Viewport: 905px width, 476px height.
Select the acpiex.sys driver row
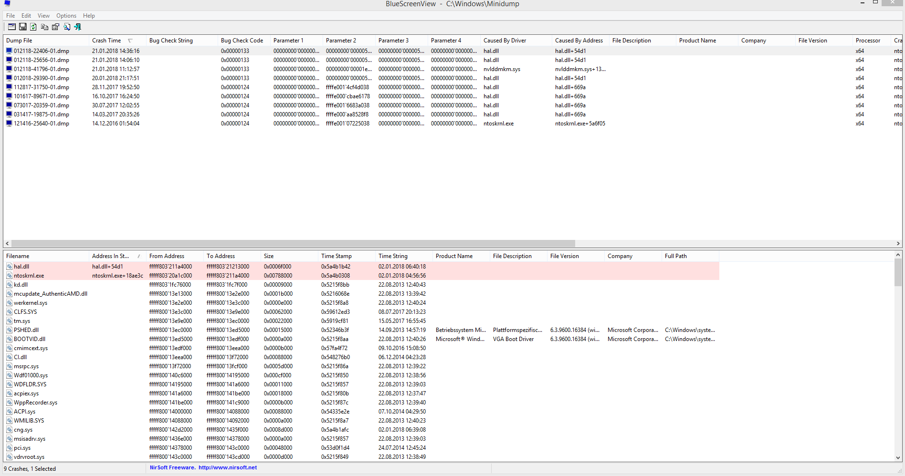pos(361,393)
